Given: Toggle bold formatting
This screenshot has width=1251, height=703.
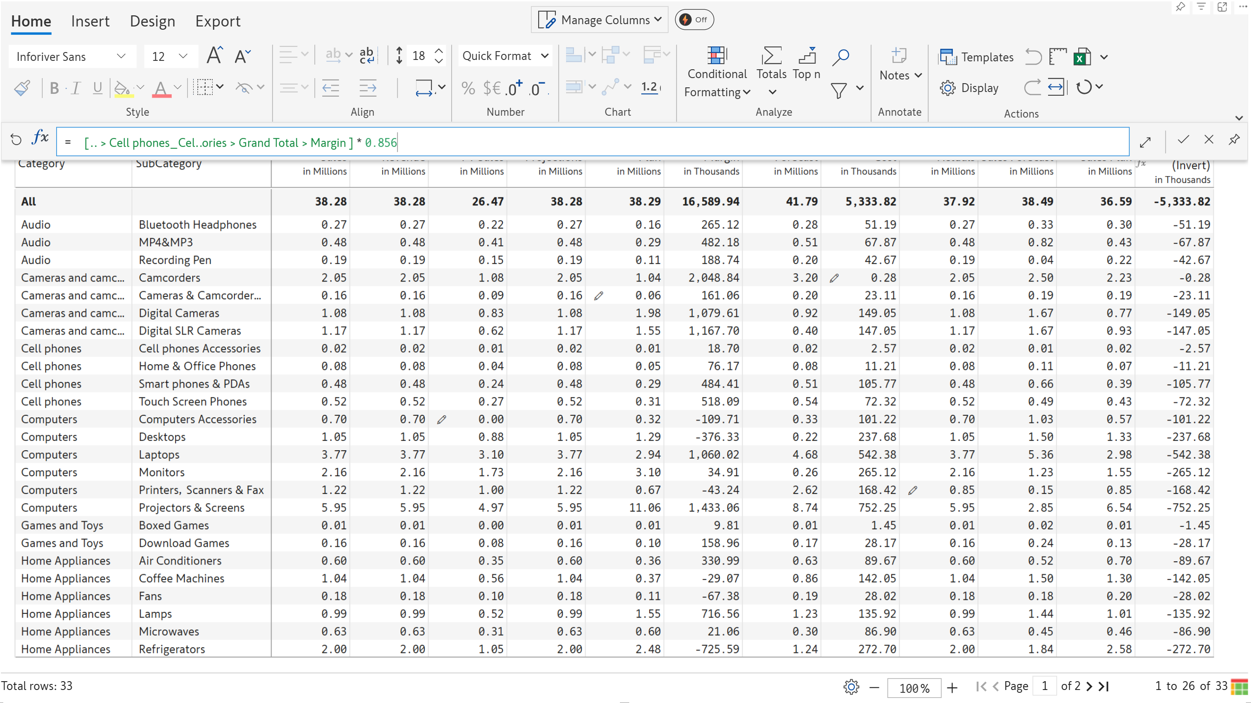Looking at the screenshot, I should (x=54, y=88).
